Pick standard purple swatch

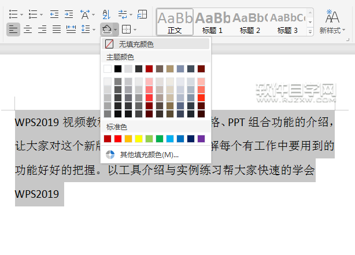(201, 139)
